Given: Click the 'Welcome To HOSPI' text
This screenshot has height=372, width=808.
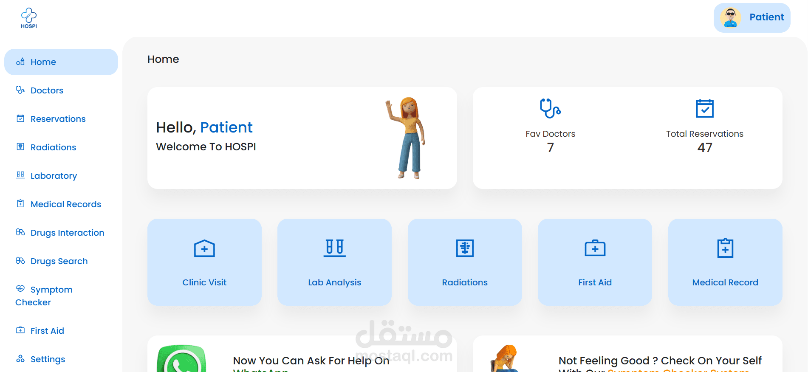Looking at the screenshot, I should pyautogui.click(x=206, y=147).
